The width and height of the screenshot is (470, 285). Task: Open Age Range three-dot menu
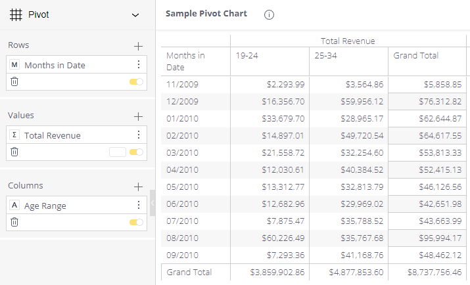point(138,206)
